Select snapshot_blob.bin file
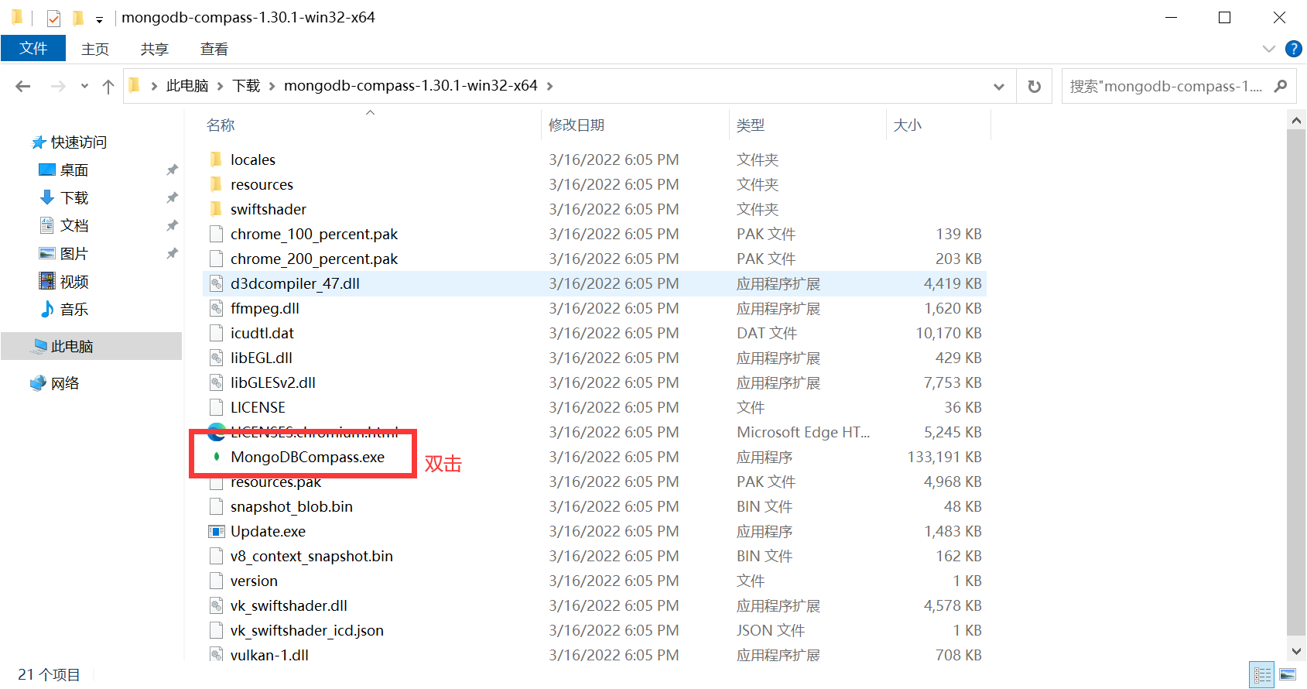1307x689 pixels. (x=292, y=506)
